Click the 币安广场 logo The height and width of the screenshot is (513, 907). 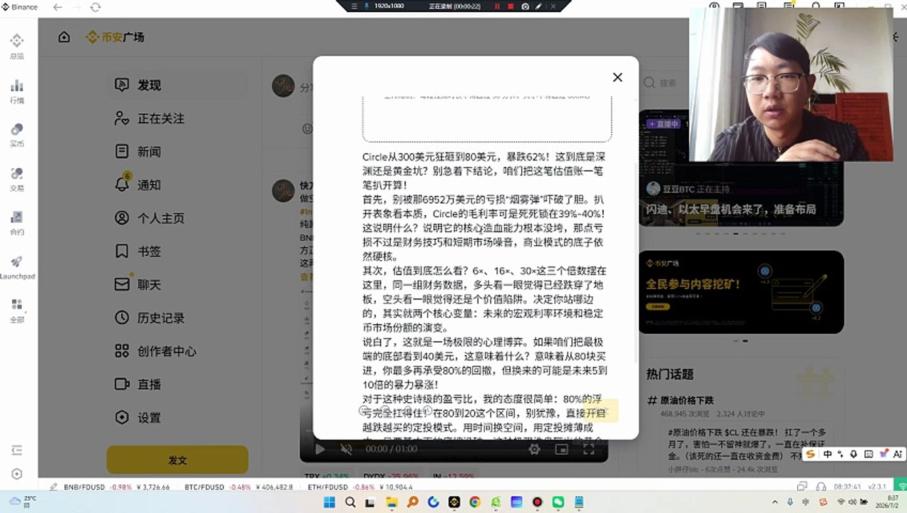click(115, 37)
